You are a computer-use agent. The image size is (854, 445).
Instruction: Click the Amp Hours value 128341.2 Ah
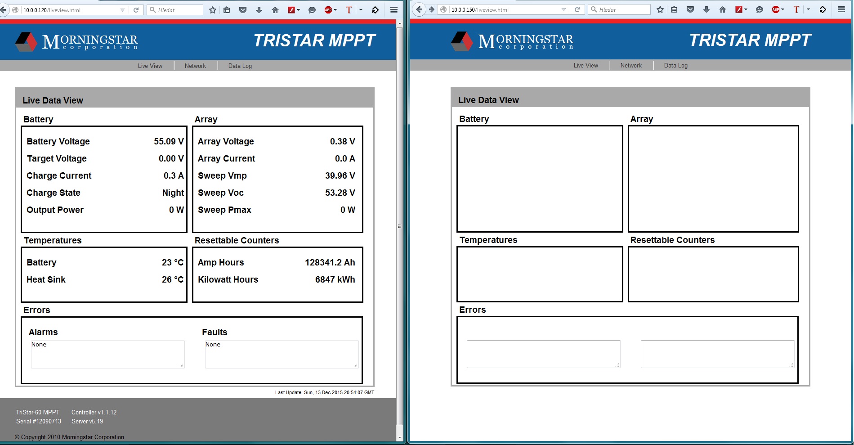(x=330, y=262)
